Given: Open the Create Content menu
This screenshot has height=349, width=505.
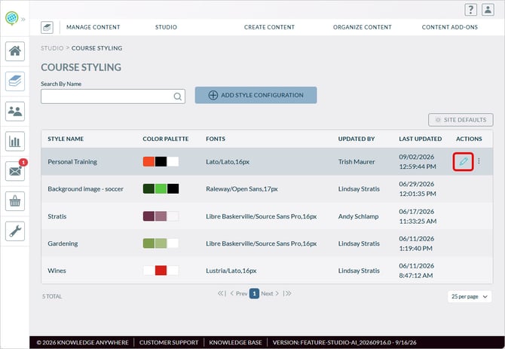Looking at the screenshot, I should tap(269, 27).
